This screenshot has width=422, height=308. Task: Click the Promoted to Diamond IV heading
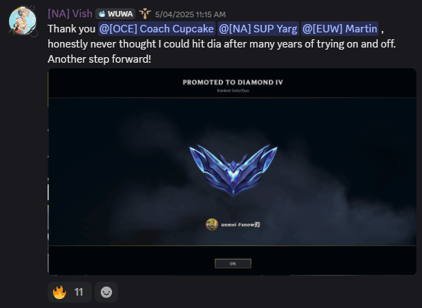233,82
